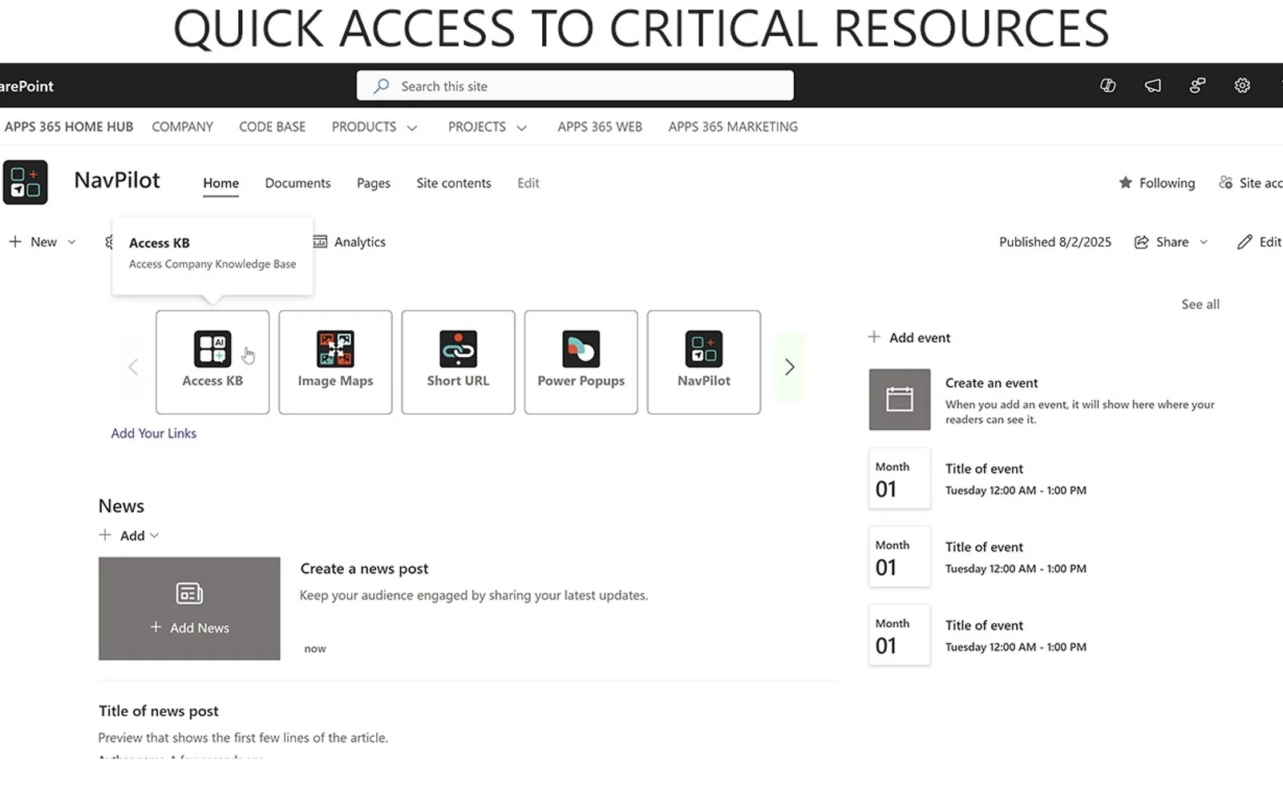Screen dimensions: 1283x801
Task: Open APPS 365 WEB nav item
Action: [x=600, y=127]
